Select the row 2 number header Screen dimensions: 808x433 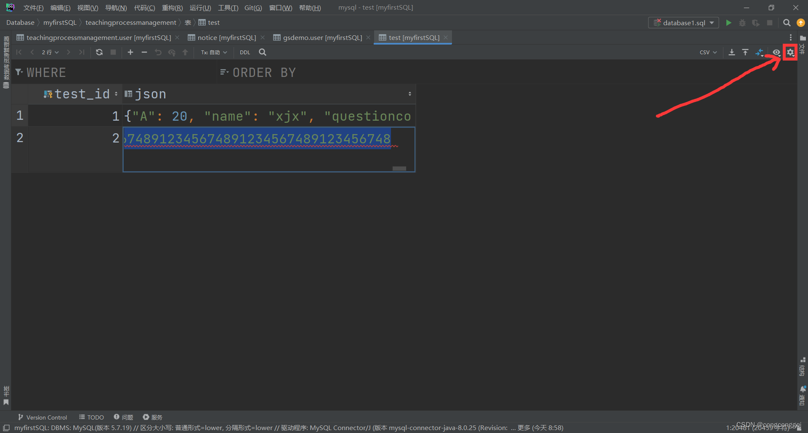(x=20, y=138)
